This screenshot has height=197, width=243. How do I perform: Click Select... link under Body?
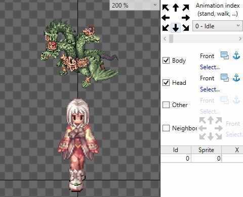pos(210,67)
